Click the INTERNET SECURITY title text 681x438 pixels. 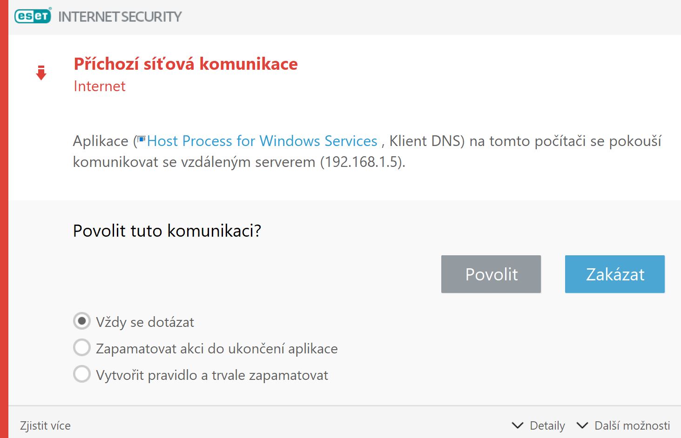pos(120,17)
